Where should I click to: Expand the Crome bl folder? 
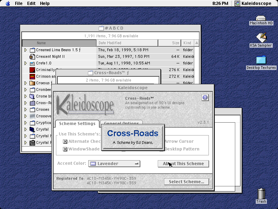pyautogui.click(x=26, y=96)
